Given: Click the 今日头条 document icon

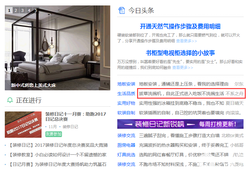Looking at the screenshot, I should (122, 11).
